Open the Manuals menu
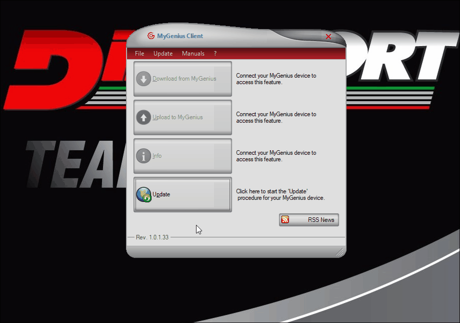The width and height of the screenshot is (460, 323). 193,54
